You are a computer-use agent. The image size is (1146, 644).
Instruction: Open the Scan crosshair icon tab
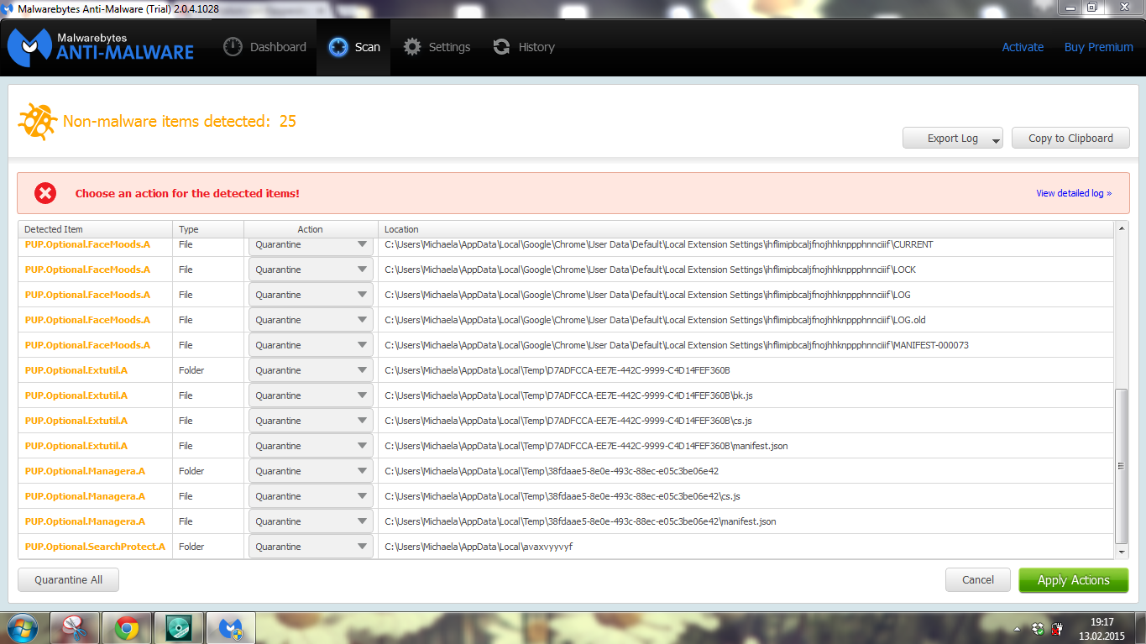(x=338, y=47)
